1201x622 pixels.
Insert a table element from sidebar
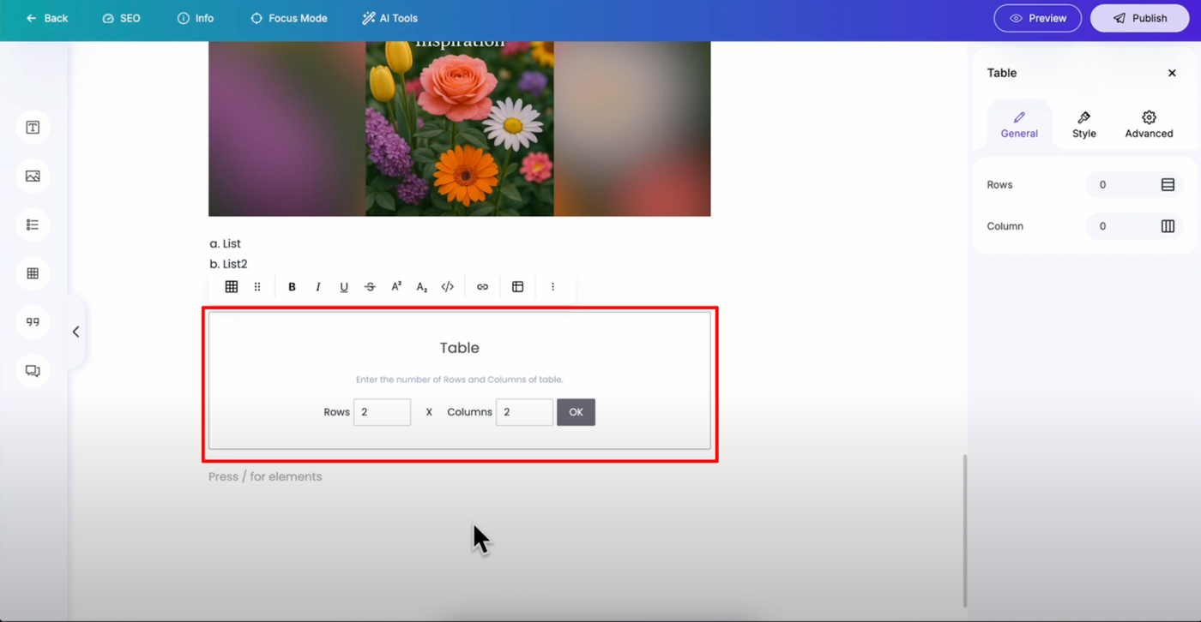[33, 273]
